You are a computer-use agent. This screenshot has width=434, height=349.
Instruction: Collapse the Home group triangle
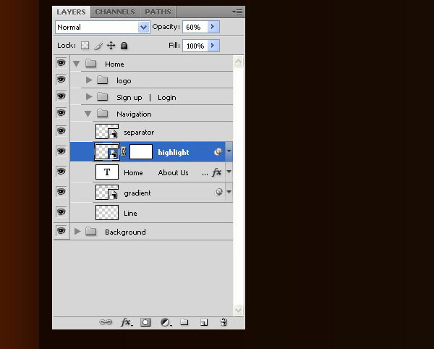[77, 64]
